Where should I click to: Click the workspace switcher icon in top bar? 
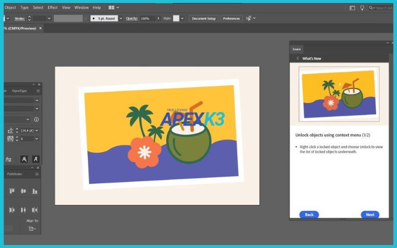(352, 8)
